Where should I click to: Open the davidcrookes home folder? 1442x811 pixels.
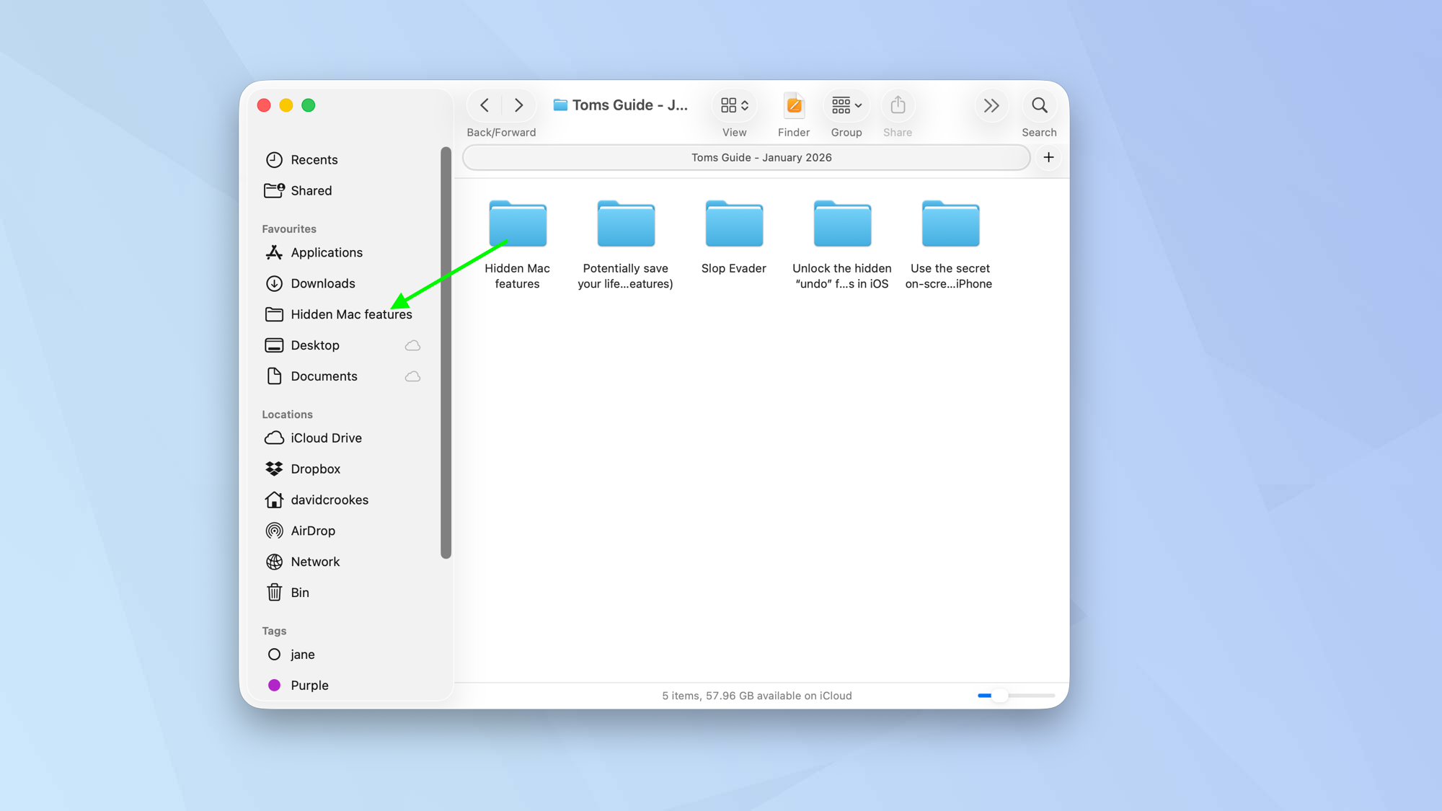(329, 500)
